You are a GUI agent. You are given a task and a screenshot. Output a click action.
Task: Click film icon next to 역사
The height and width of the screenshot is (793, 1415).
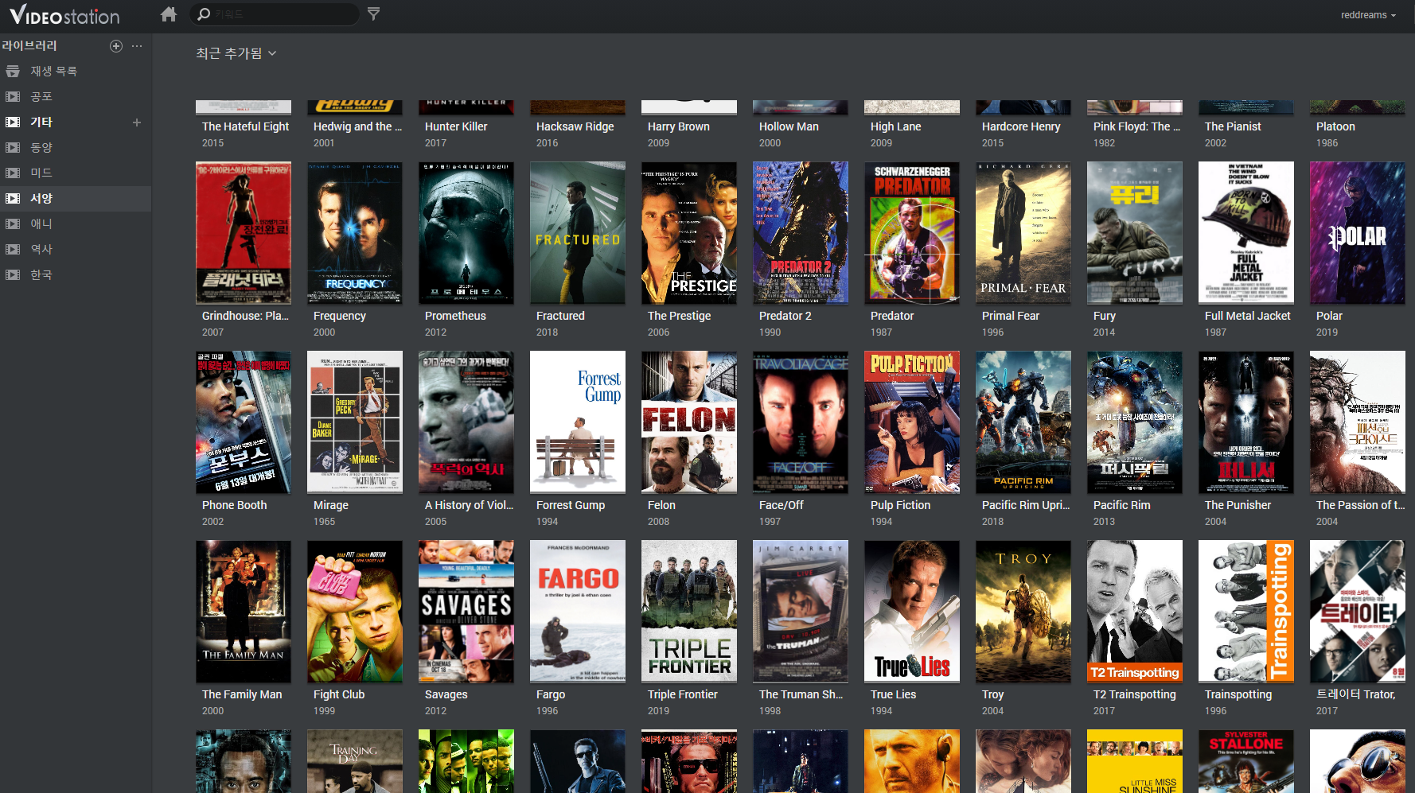[x=13, y=250]
